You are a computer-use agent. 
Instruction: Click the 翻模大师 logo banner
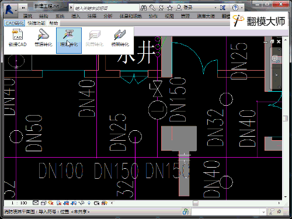pyautogui.click(x=259, y=21)
